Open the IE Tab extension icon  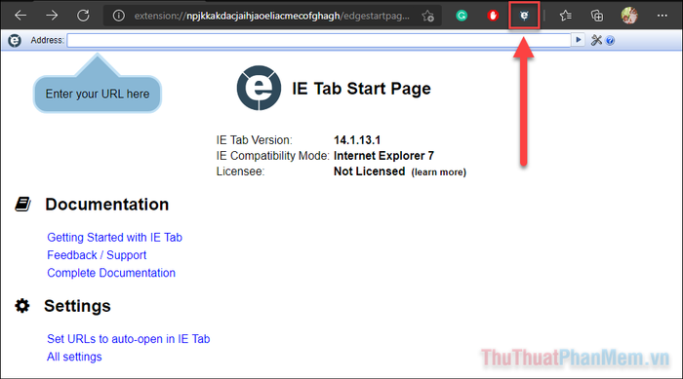[525, 16]
